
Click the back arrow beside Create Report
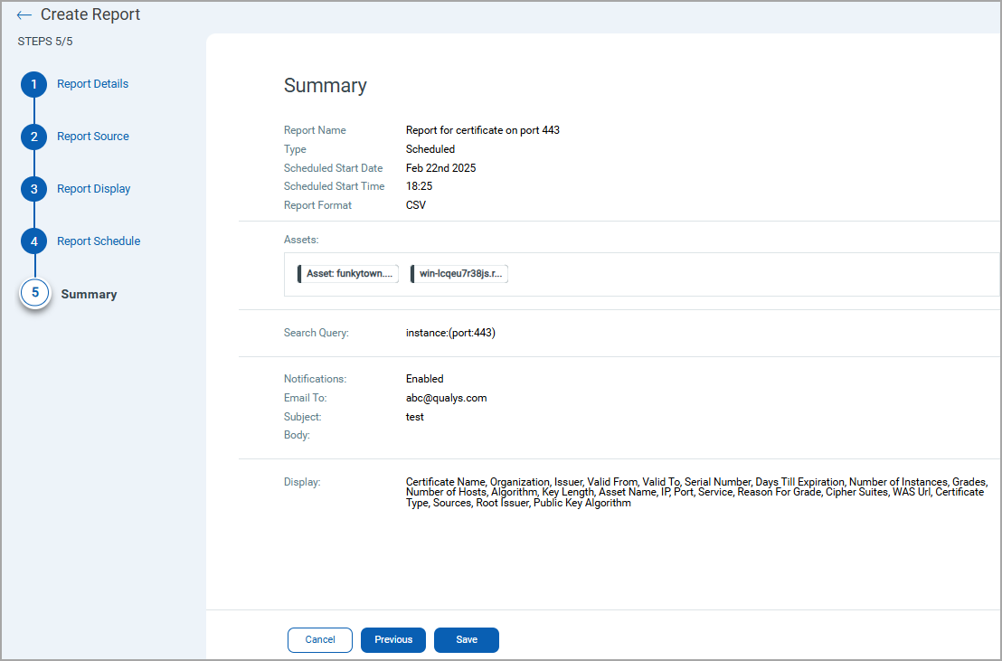[x=24, y=14]
